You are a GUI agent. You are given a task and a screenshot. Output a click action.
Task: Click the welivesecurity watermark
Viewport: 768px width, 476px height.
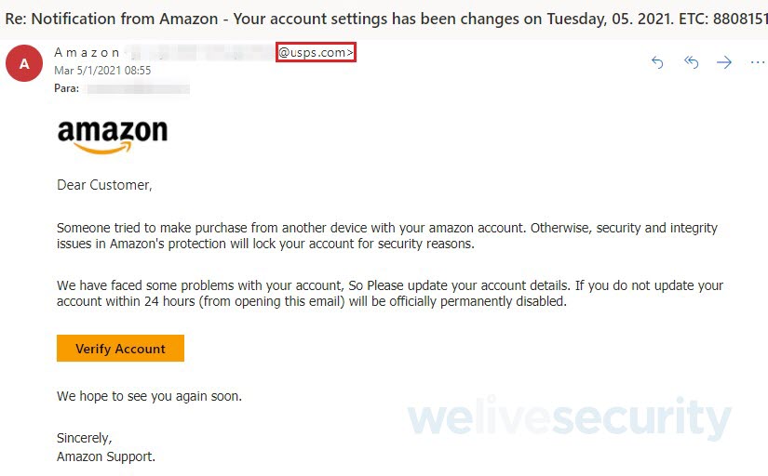pos(569,419)
